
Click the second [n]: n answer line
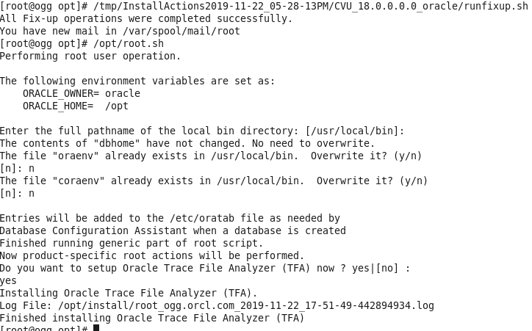(x=18, y=194)
